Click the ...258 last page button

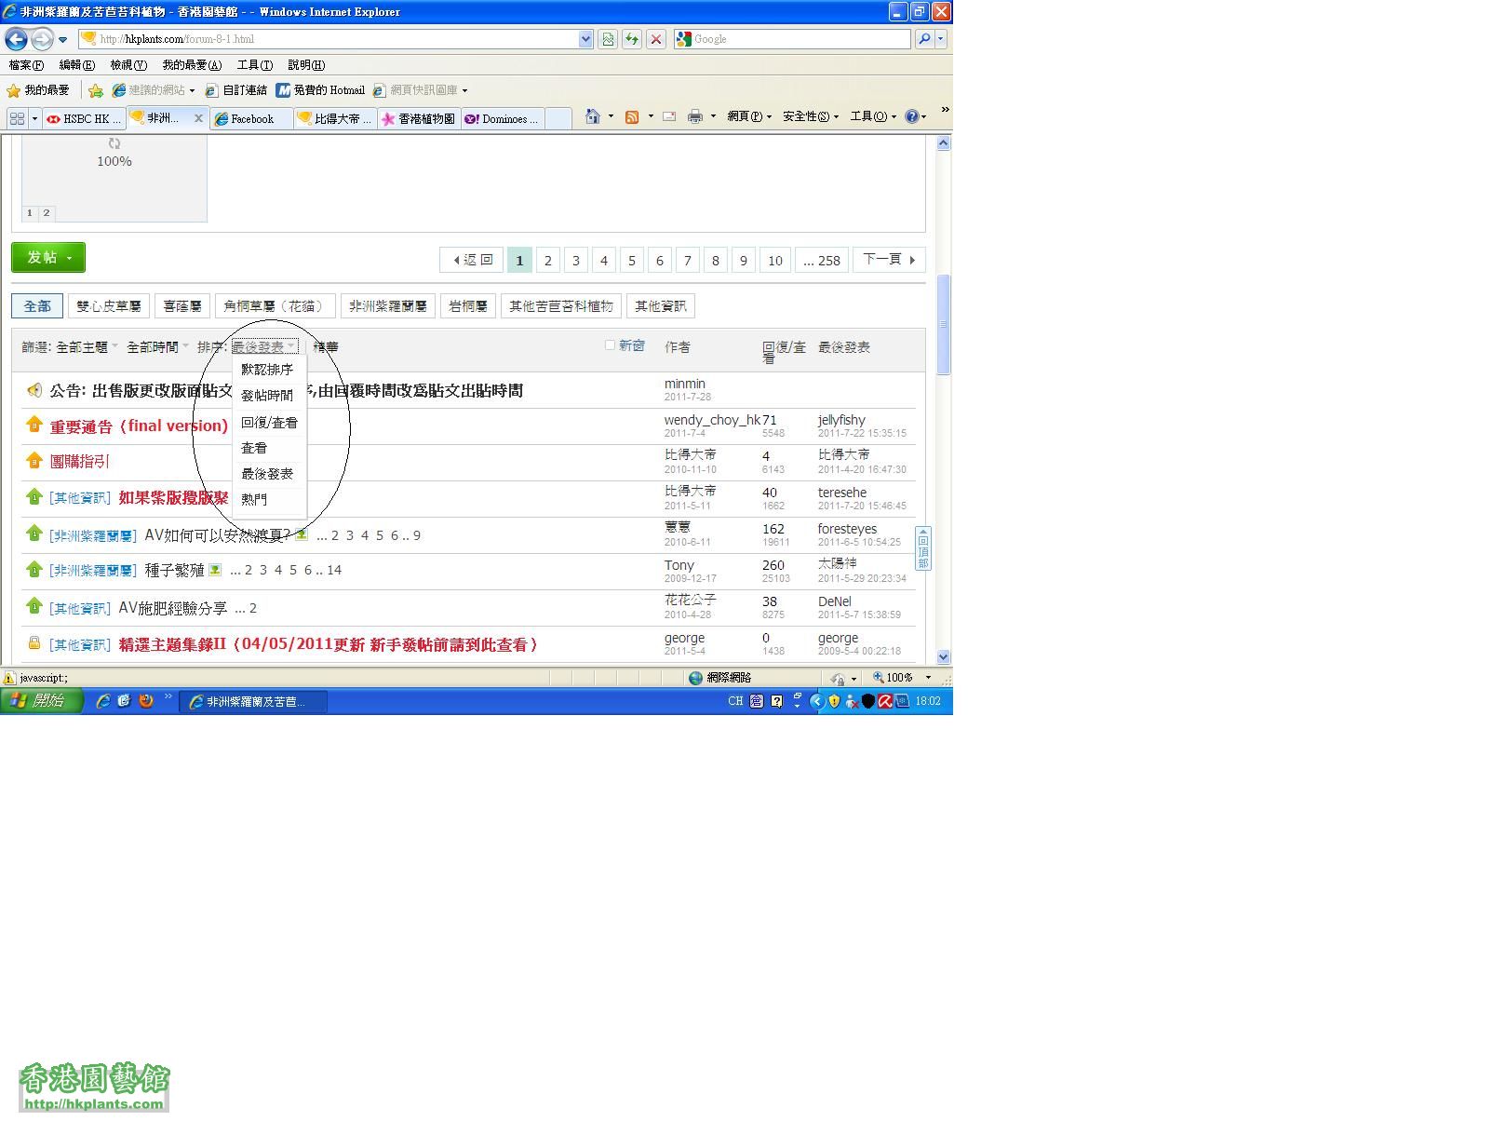(822, 260)
